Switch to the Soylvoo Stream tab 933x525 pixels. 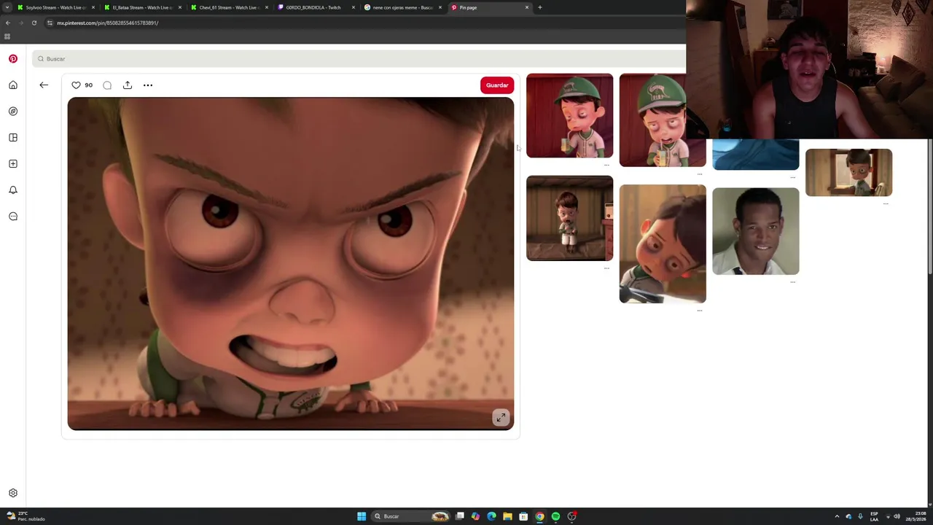coord(55,7)
